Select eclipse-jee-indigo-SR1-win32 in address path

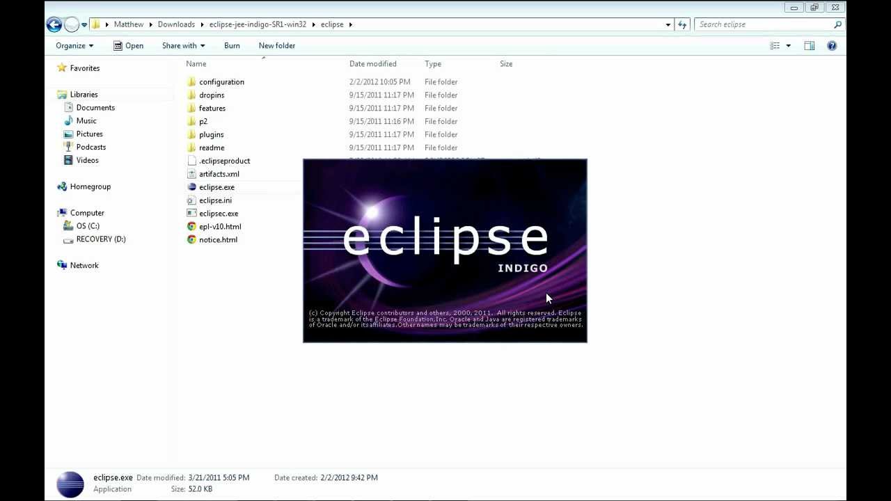258,24
